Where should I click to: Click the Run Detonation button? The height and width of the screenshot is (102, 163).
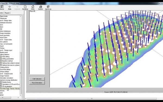tap(37, 83)
